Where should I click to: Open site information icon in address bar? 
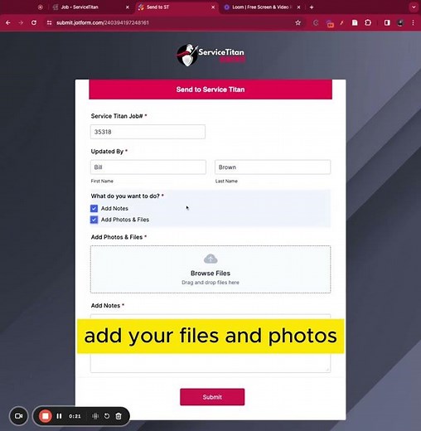[49, 22]
